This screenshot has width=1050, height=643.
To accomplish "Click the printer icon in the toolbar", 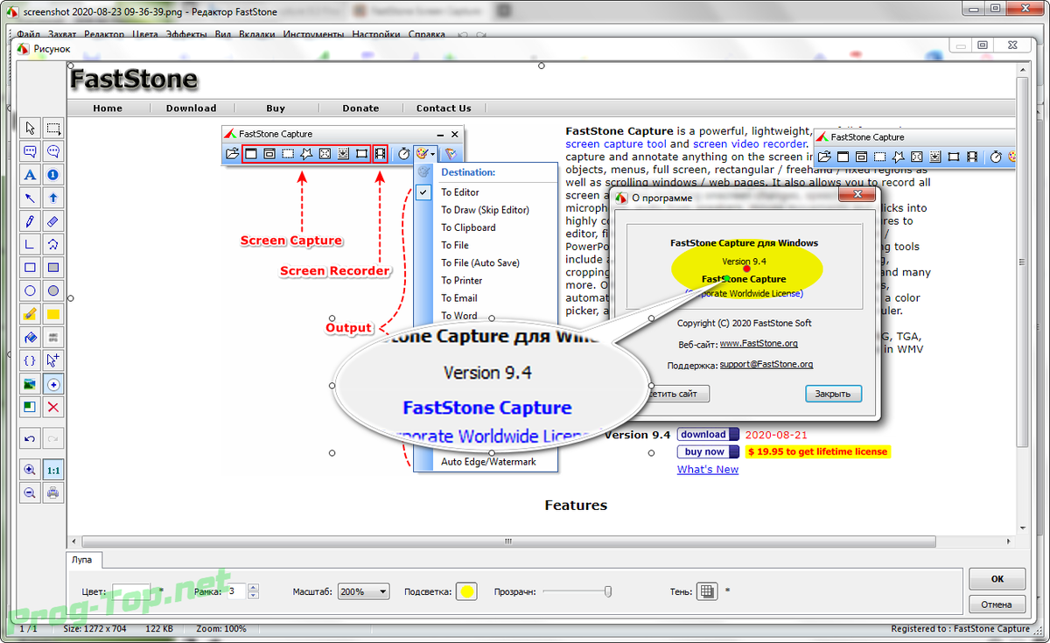I will click(53, 493).
